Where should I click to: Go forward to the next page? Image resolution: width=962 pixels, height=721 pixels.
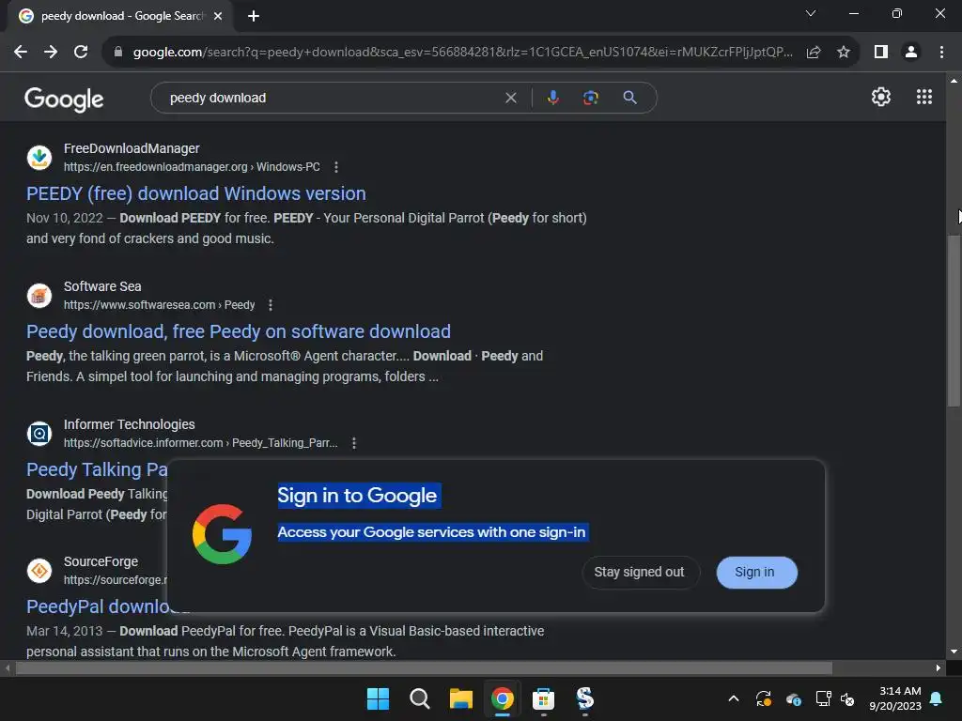coord(51,53)
